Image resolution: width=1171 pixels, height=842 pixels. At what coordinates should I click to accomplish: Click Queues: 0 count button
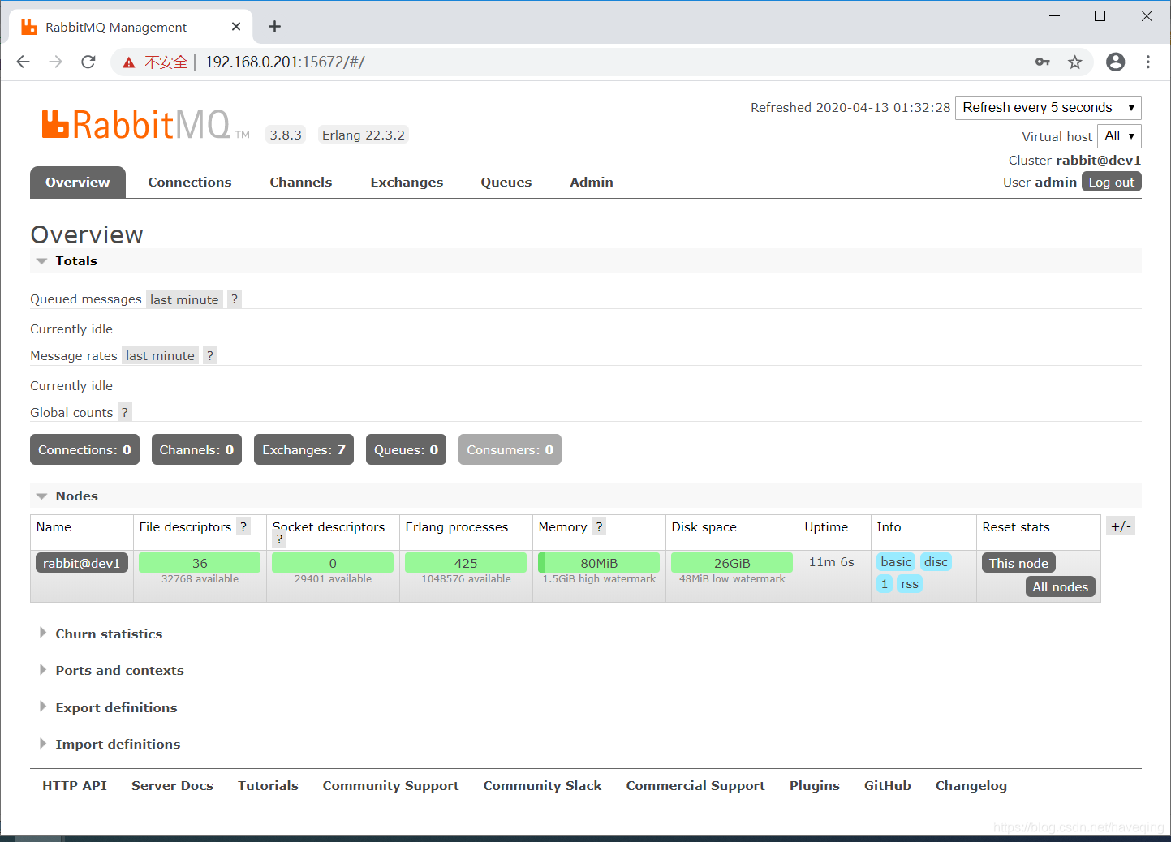(x=406, y=449)
